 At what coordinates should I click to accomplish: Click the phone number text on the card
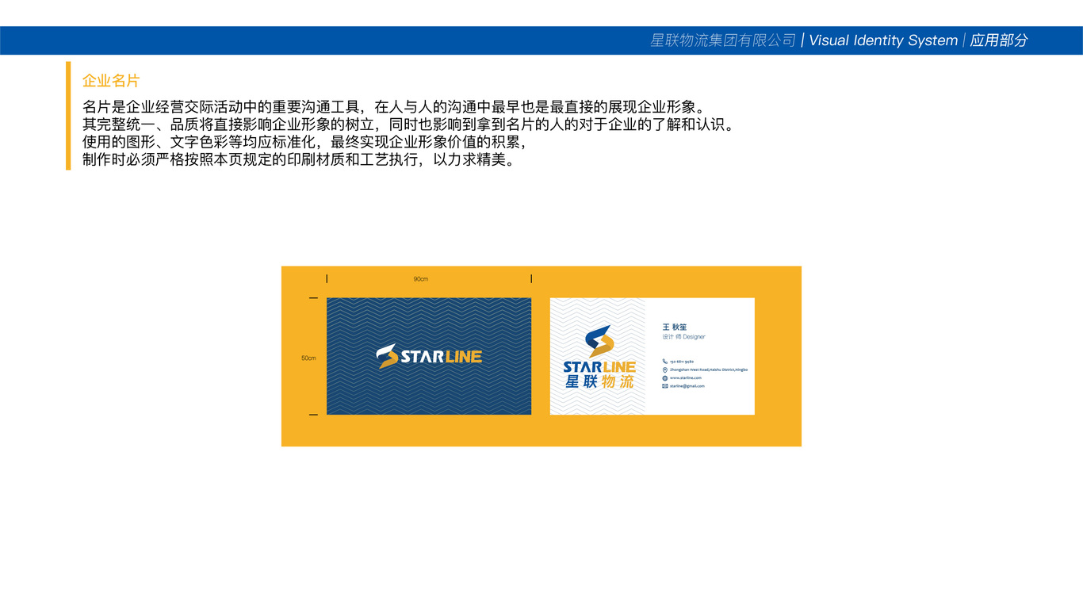pos(682,362)
